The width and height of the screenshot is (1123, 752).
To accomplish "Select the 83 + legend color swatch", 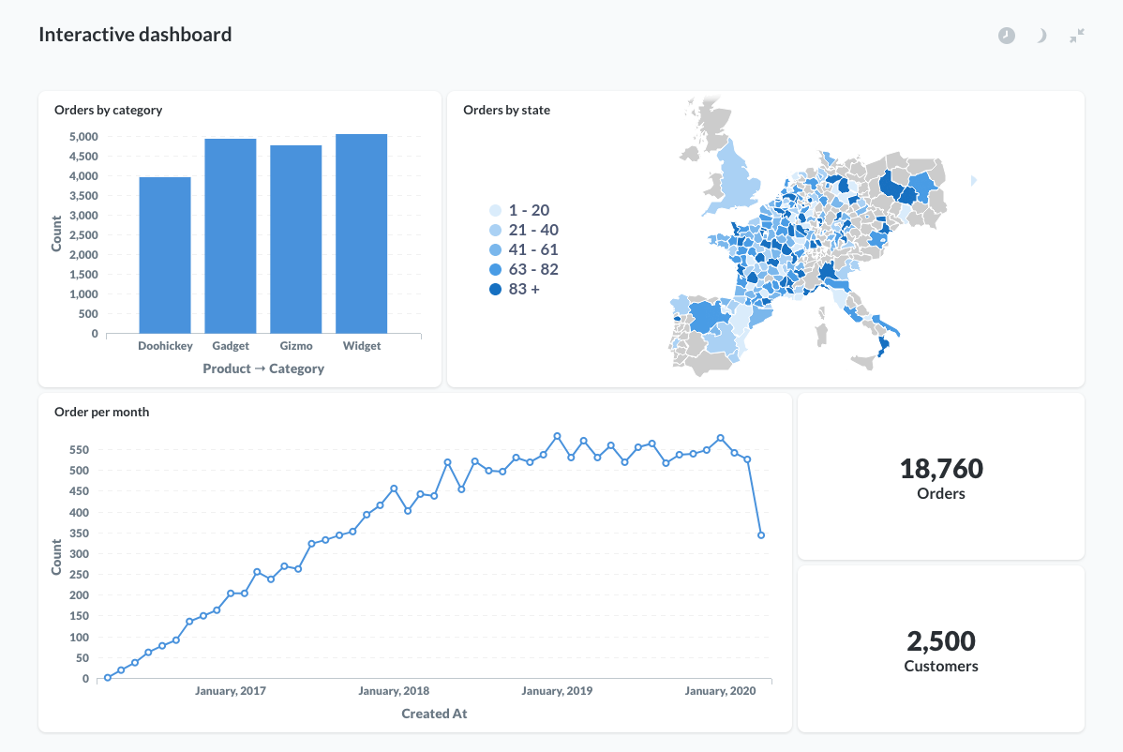I will click(495, 290).
